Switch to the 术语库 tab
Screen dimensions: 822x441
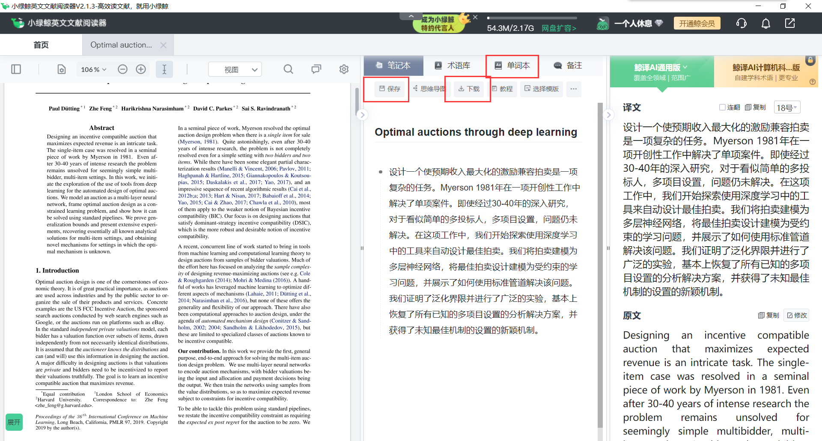[453, 66]
